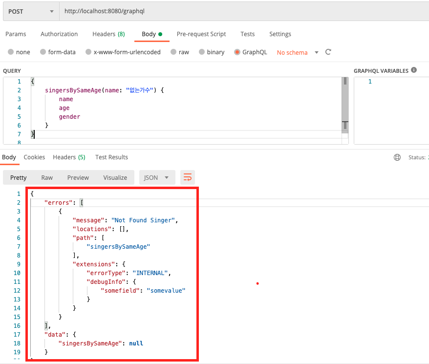The image size is (429, 364).
Task: Open the response Body tab
Action: pyautogui.click(x=9, y=157)
